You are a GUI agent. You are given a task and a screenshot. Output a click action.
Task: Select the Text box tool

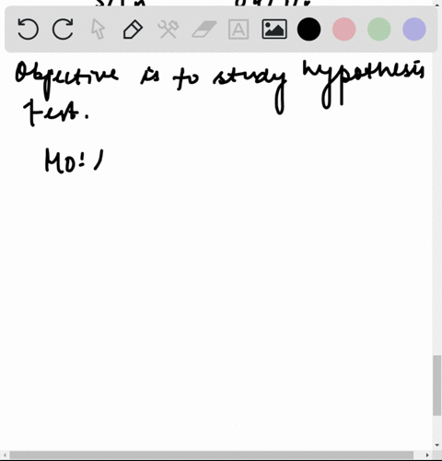[x=238, y=30]
